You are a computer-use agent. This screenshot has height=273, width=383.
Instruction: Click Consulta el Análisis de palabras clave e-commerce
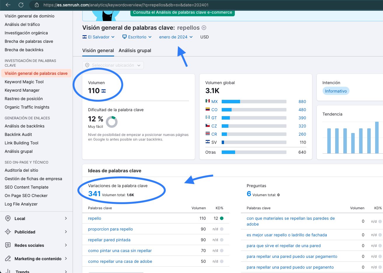click(183, 12)
